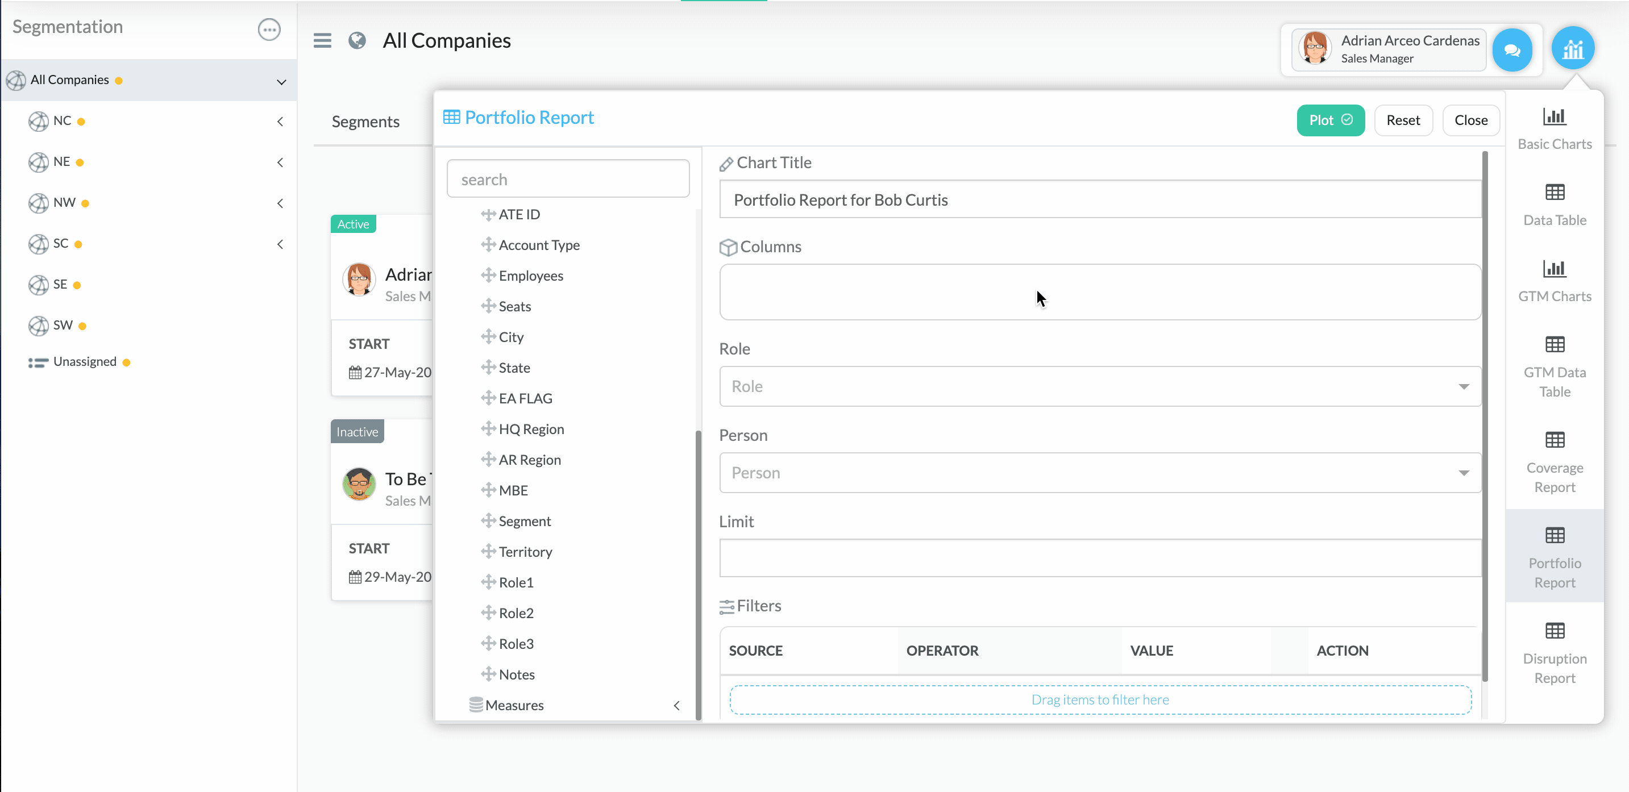Select the Unassigned tree item

point(85,361)
